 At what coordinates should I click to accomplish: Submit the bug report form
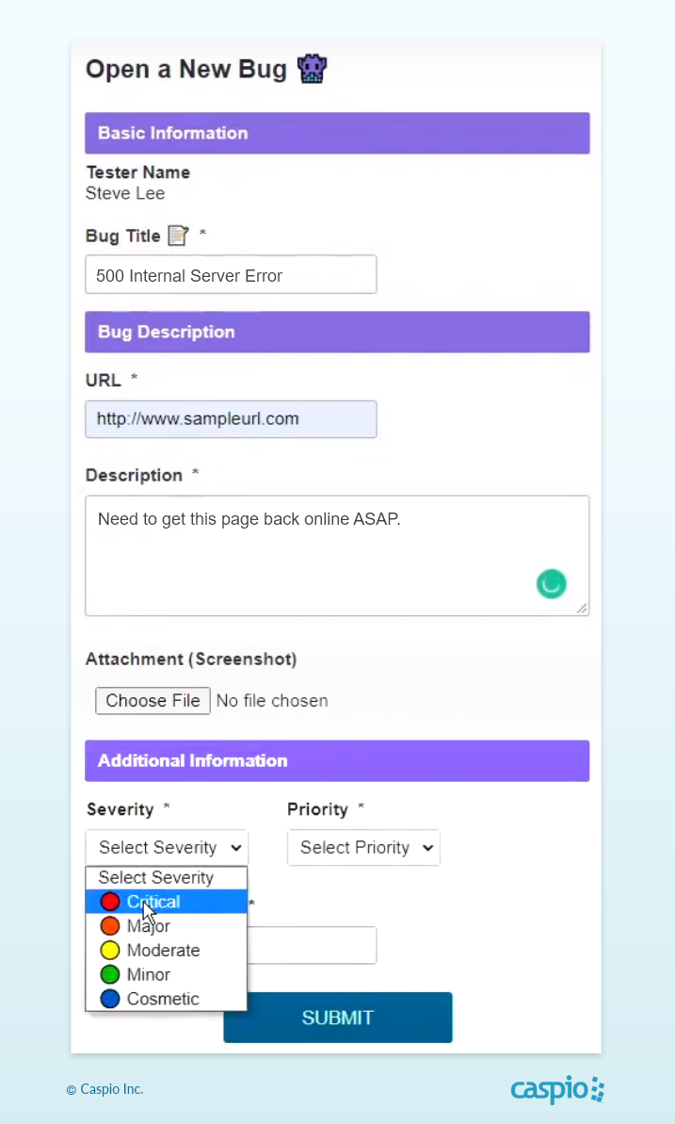(338, 1018)
